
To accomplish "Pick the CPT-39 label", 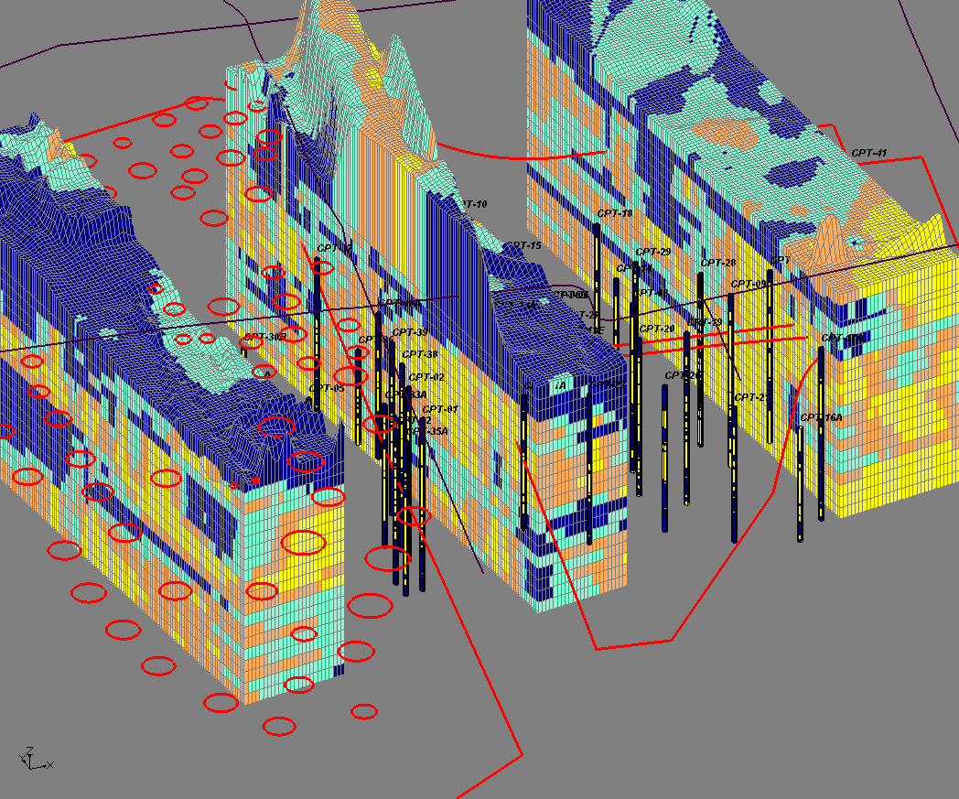I will (410, 333).
